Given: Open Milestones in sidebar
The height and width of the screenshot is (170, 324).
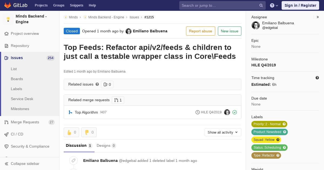Looking at the screenshot, I should pos(20,109).
